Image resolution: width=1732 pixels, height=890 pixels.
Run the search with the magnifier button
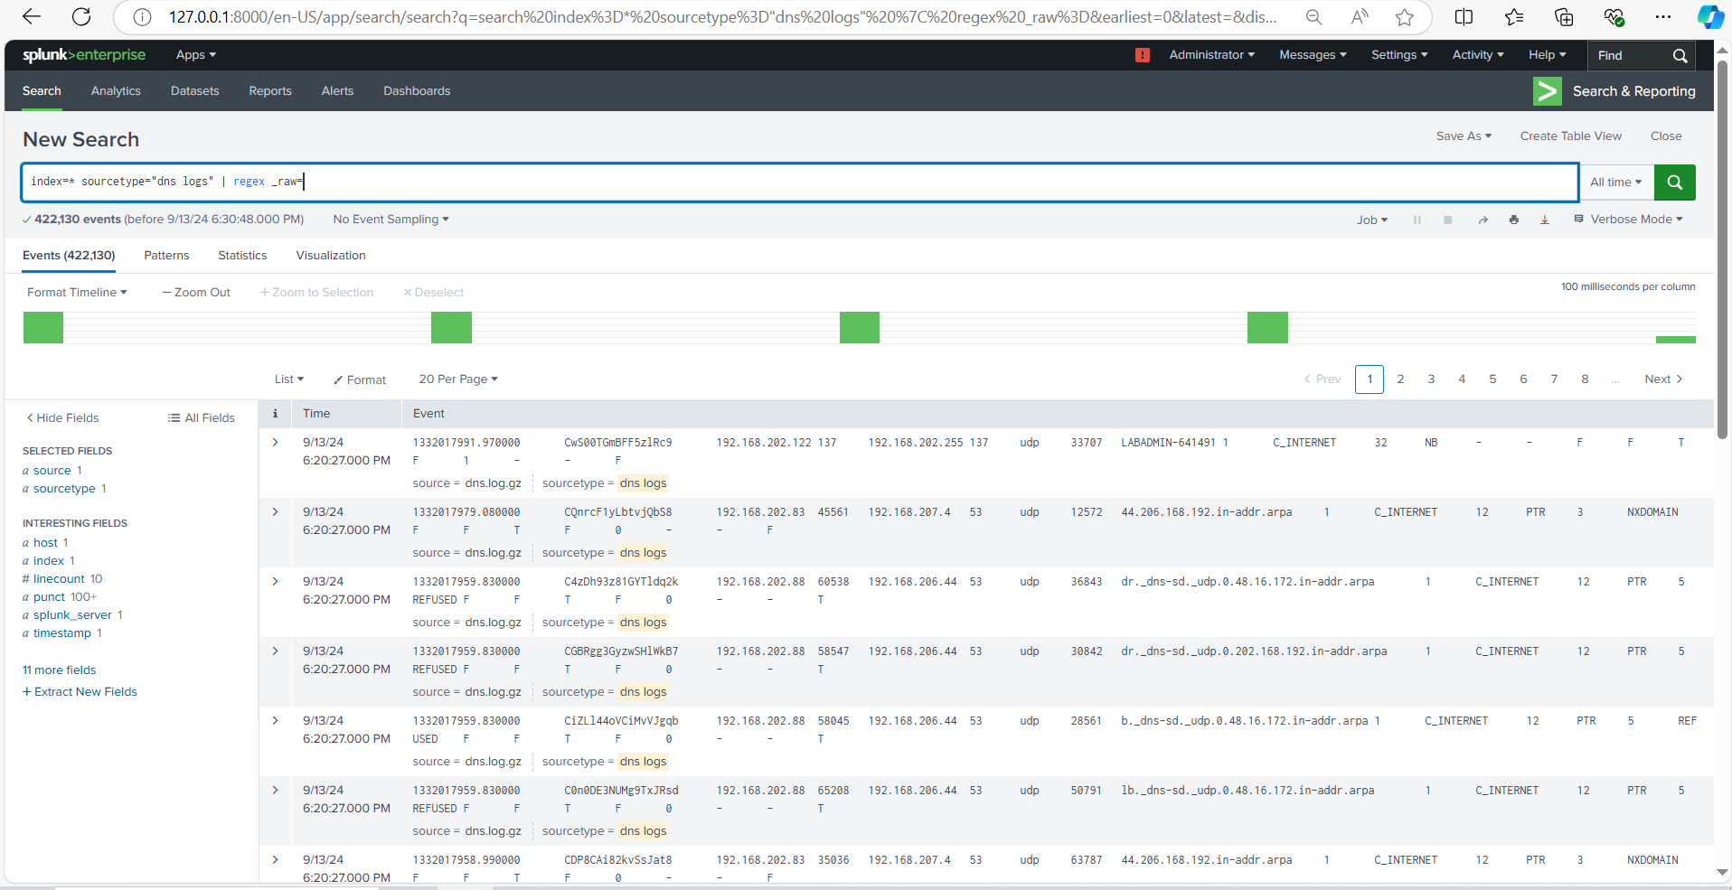[x=1674, y=182]
